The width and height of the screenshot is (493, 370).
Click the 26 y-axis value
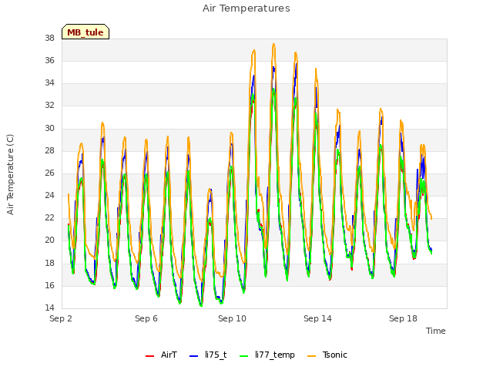click(49, 173)
